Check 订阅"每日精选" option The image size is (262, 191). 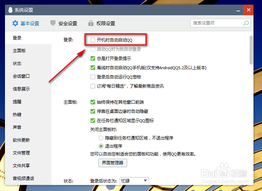[x=93, y=86]
